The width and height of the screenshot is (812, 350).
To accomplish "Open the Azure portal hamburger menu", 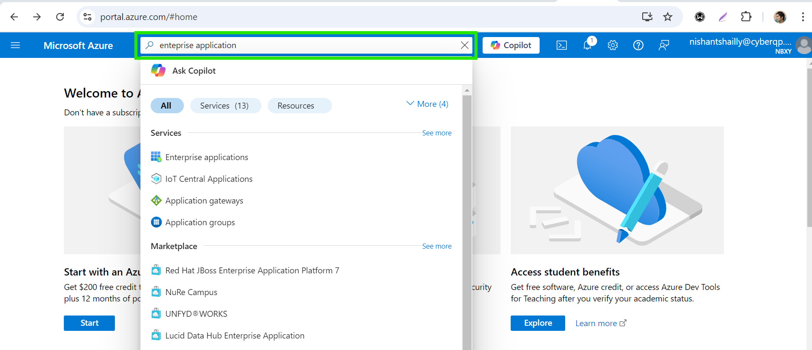I will [15, 45].
